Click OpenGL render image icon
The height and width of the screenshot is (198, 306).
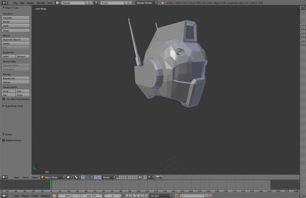[157, 177]
